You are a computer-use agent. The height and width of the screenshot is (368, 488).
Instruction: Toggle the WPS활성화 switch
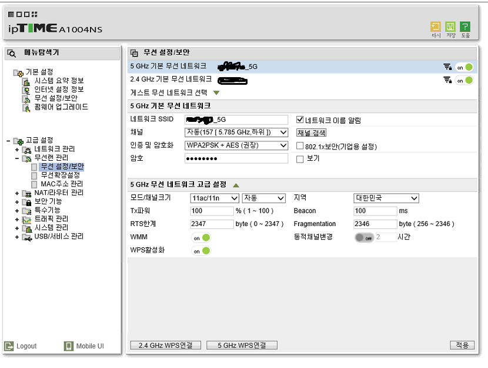pyautogui.click(x=201, y=251)
